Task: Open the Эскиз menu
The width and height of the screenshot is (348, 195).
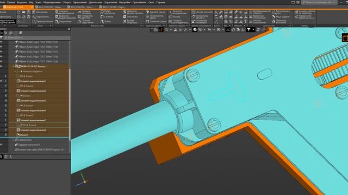Action: [x=39, y=2]
